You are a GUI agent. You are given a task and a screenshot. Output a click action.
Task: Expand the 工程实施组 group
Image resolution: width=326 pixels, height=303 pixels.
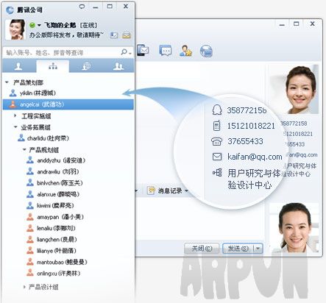point(15,115)
